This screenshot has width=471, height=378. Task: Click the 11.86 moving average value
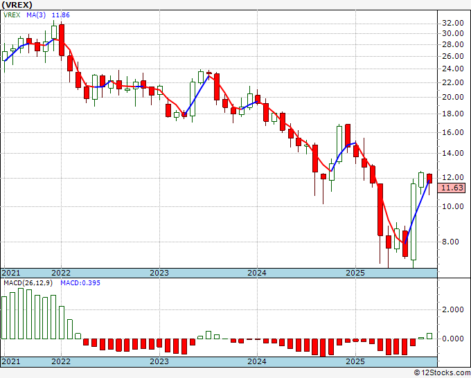pyautogui.click(x=61, y=15)
